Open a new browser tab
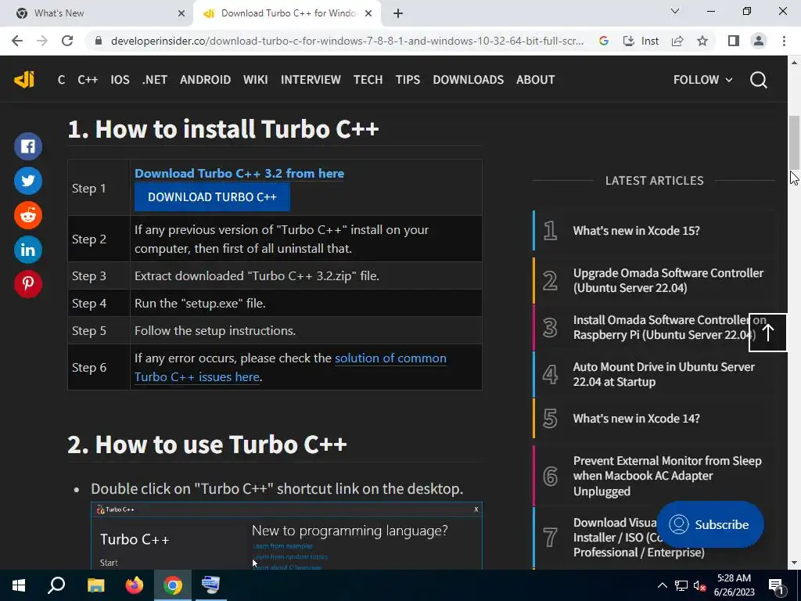Image resolution: width=801 pixels, height=601 pixels. (398, 13)
